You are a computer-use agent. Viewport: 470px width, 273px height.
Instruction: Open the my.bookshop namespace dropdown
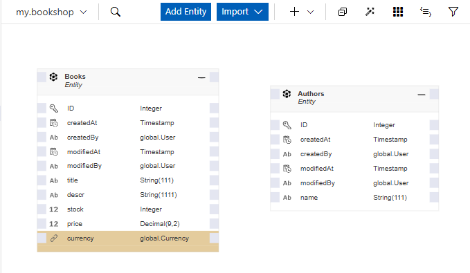tap(51, 12)
